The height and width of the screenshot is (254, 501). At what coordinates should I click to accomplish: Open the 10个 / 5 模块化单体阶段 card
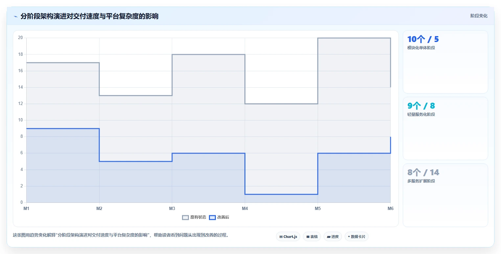tap(445, 62)
